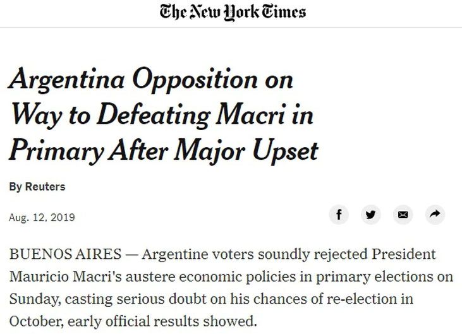Click the Aug. 12, 2019 publication date
Screen dimensions: 462x334
42,217
